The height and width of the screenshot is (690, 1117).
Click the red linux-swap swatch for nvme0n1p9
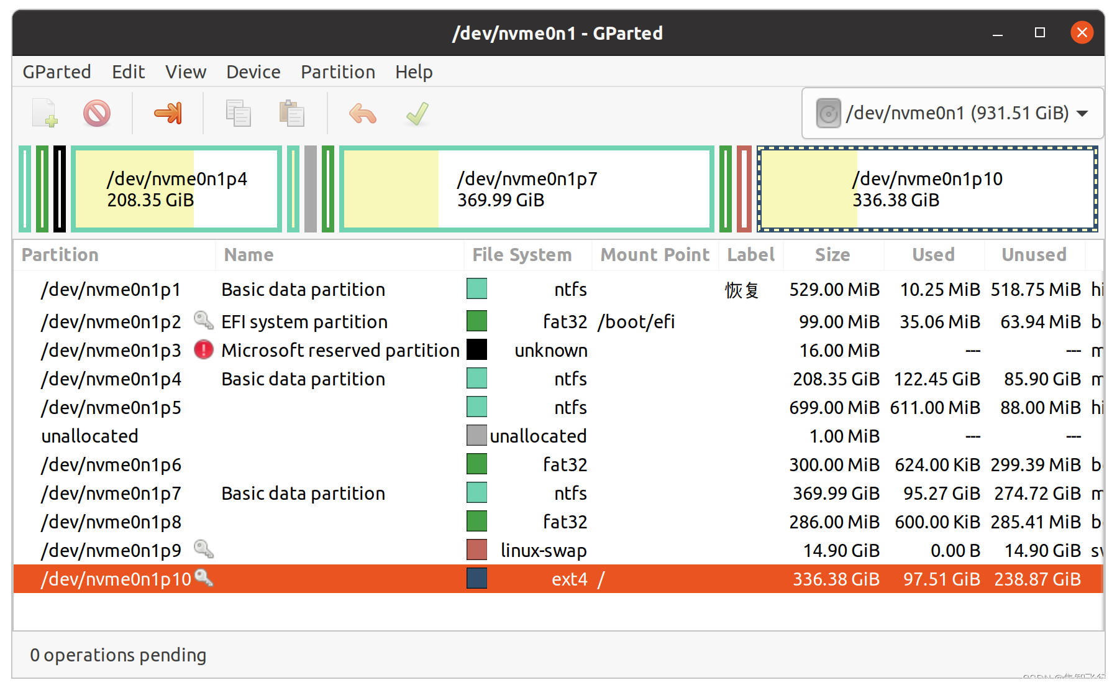pyautogui.click(x=476, y=550)
